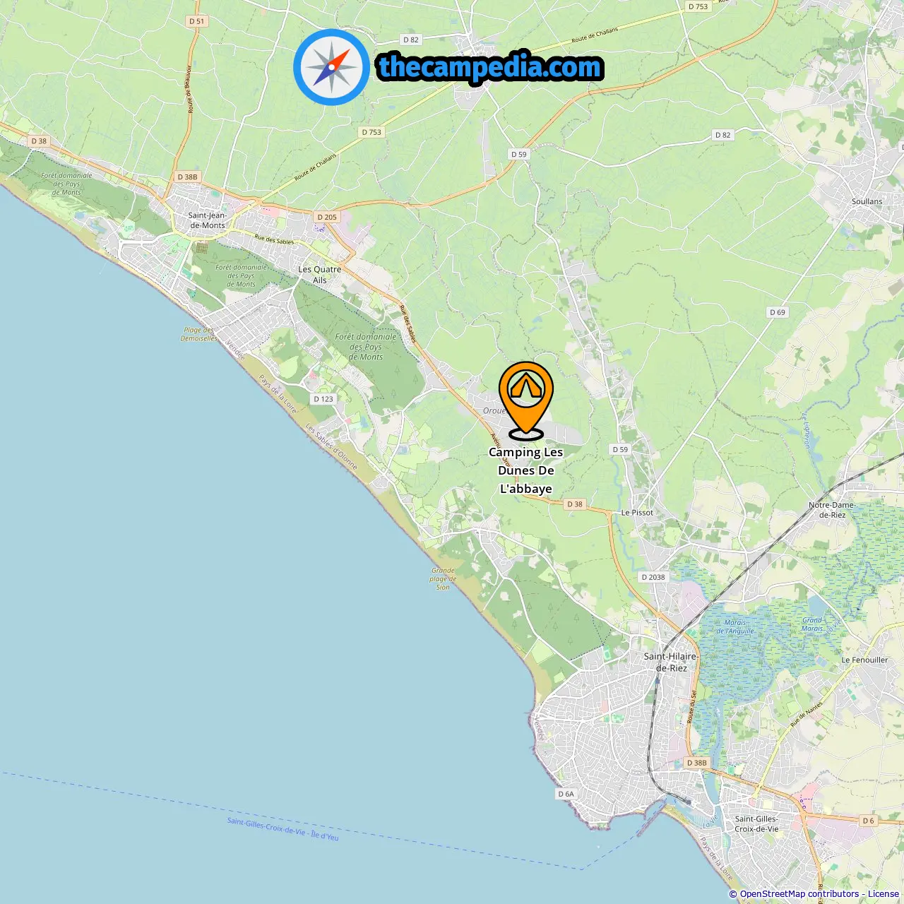Click the D 123 road shield
This screenshot has width=904, height=904.
pos(323,399)
